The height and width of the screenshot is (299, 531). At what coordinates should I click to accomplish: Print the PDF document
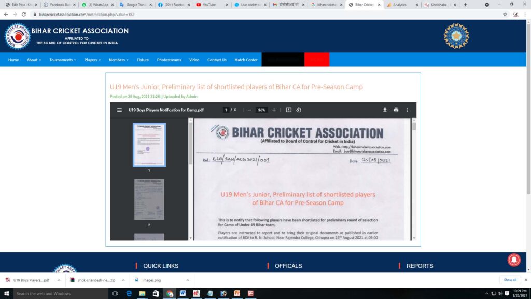point(396,110)
